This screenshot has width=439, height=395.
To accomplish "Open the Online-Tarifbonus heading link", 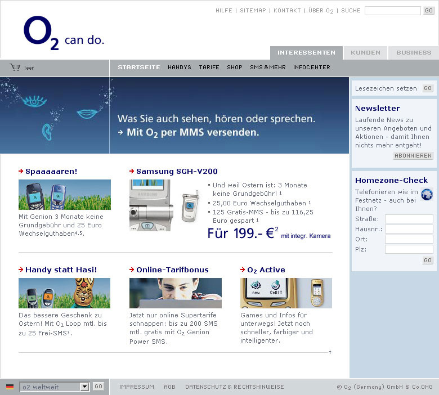I will click(172, 270).
